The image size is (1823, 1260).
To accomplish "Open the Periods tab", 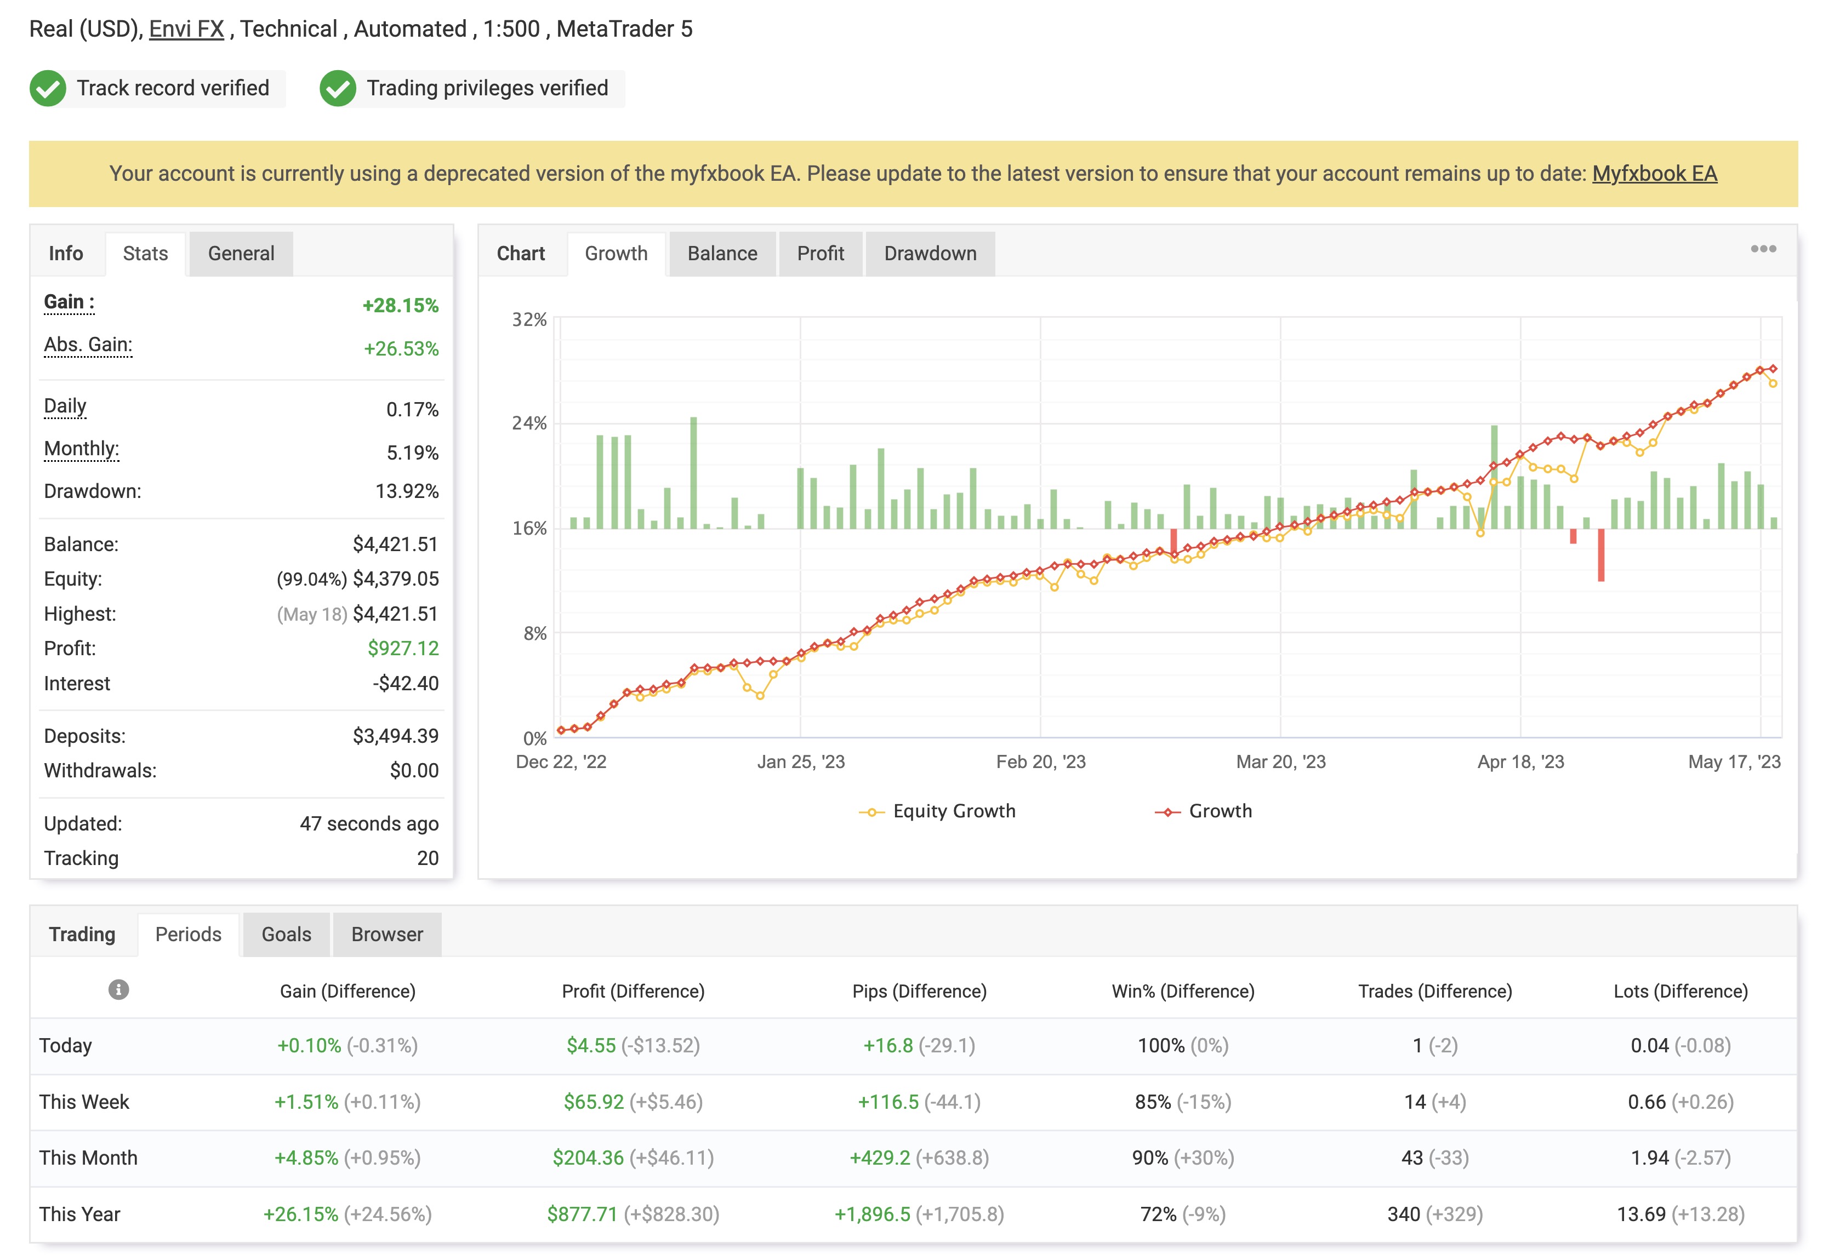I will tap(188, 934).
